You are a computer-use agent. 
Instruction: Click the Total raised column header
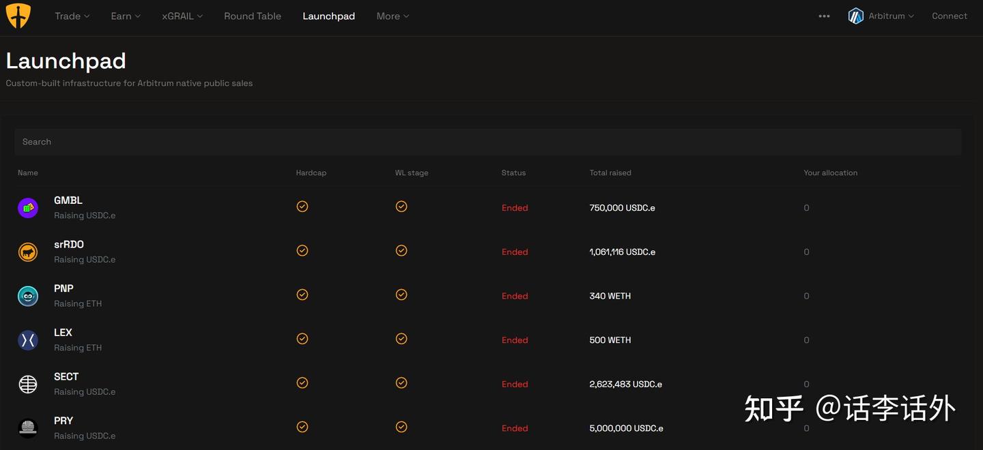click(x=610, y=173)
